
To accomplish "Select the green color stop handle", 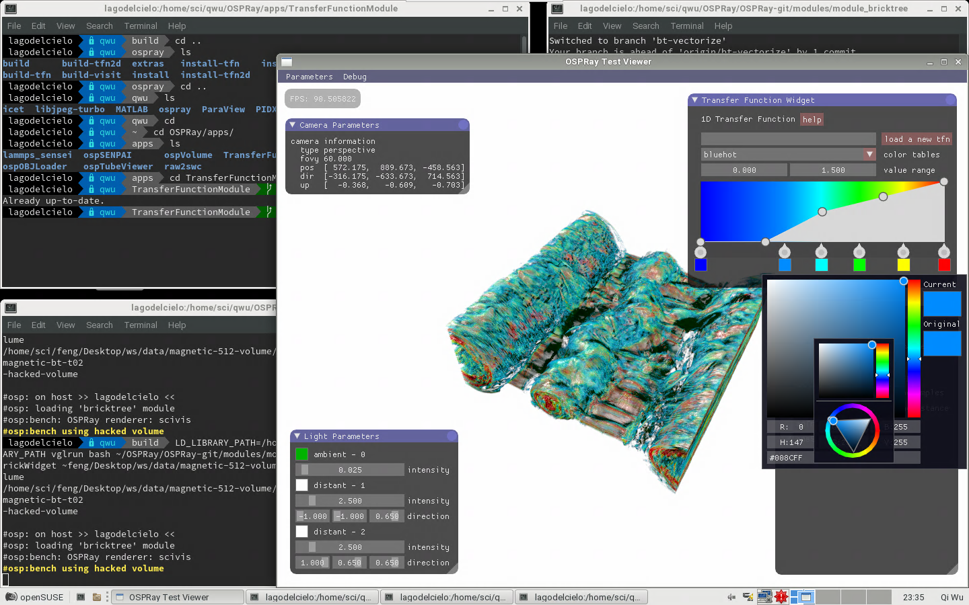I will pos(859,252).
